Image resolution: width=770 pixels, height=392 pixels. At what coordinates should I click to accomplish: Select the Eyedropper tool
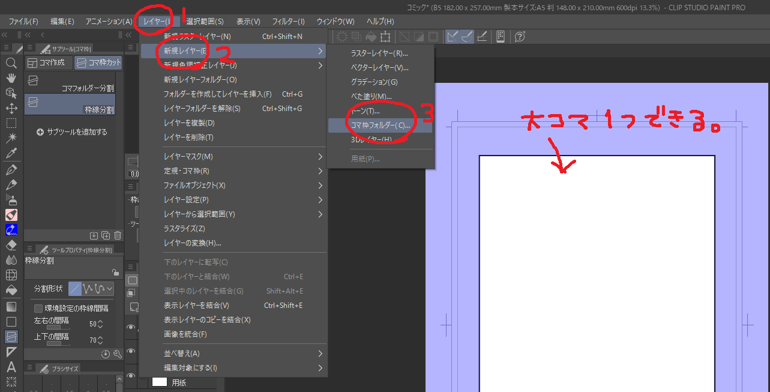point(11,154)
